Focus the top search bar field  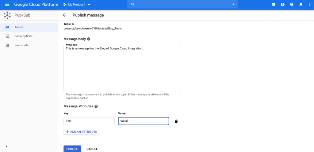pyautogui.click(x=182, y=4)
